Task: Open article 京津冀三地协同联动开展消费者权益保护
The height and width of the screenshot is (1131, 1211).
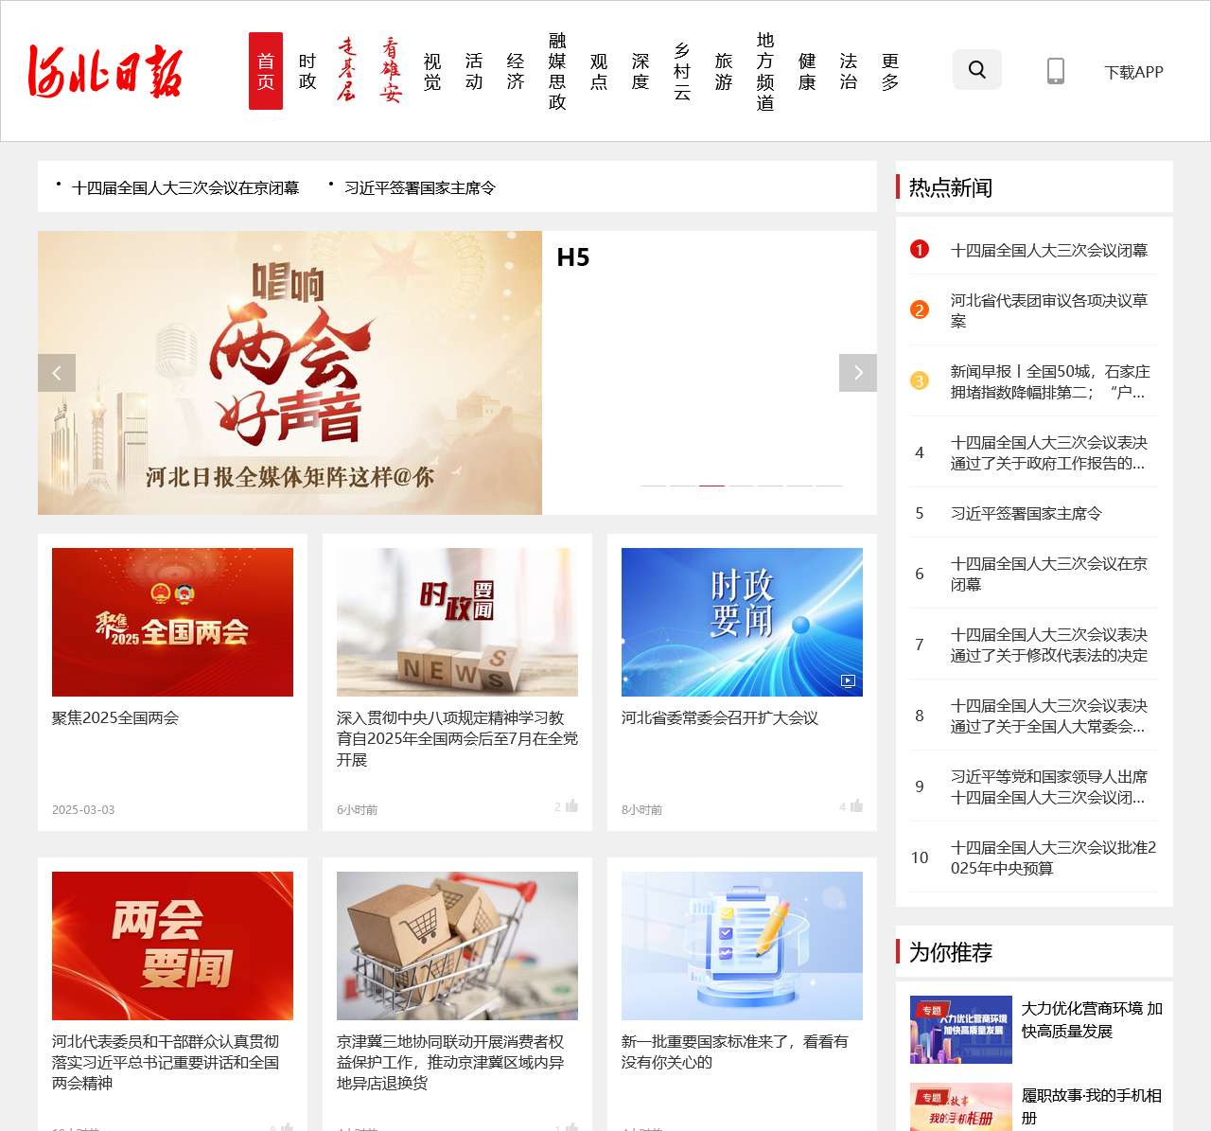Action: 450,1062
